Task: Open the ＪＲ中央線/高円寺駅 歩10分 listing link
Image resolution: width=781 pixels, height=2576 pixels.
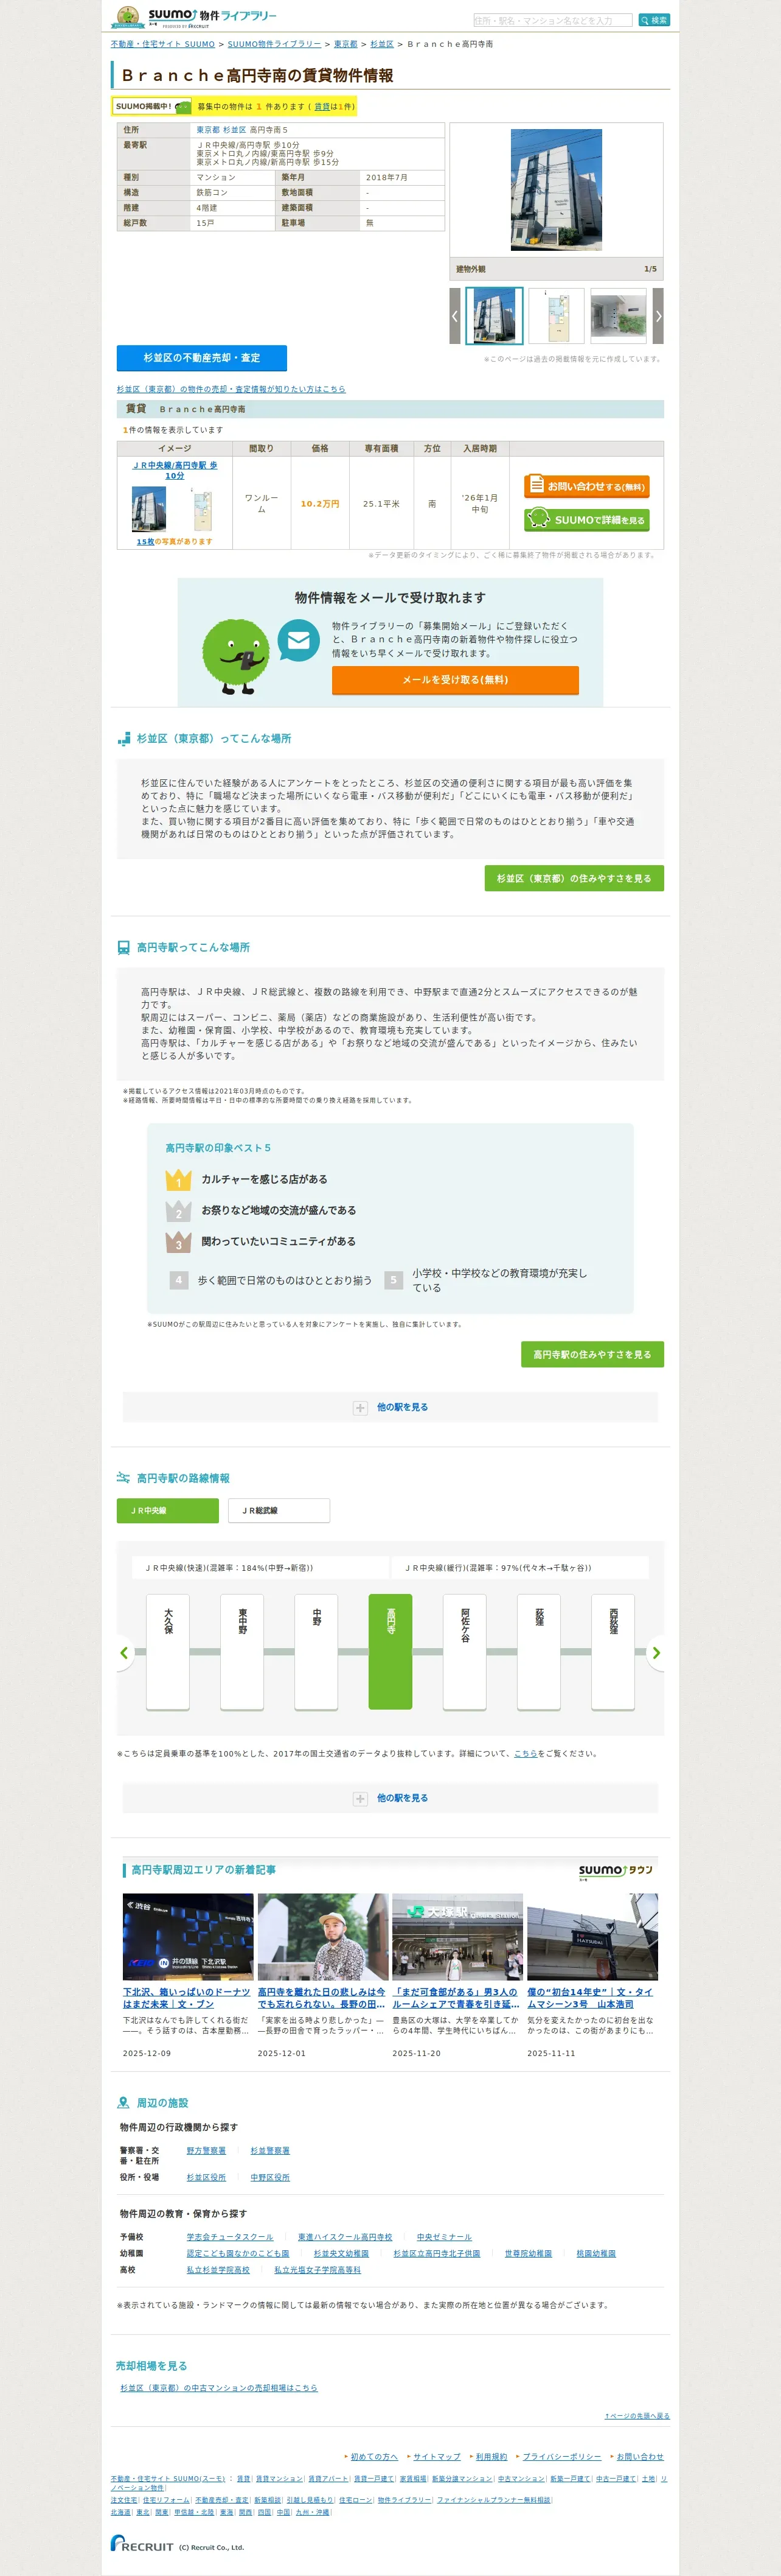Action: pyautogui.click(x=175, y=470)
